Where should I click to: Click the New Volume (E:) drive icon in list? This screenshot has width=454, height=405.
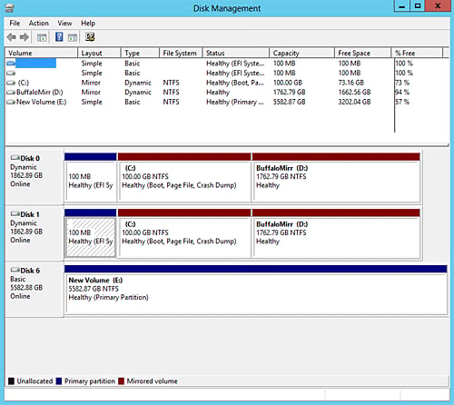point(11,102)
